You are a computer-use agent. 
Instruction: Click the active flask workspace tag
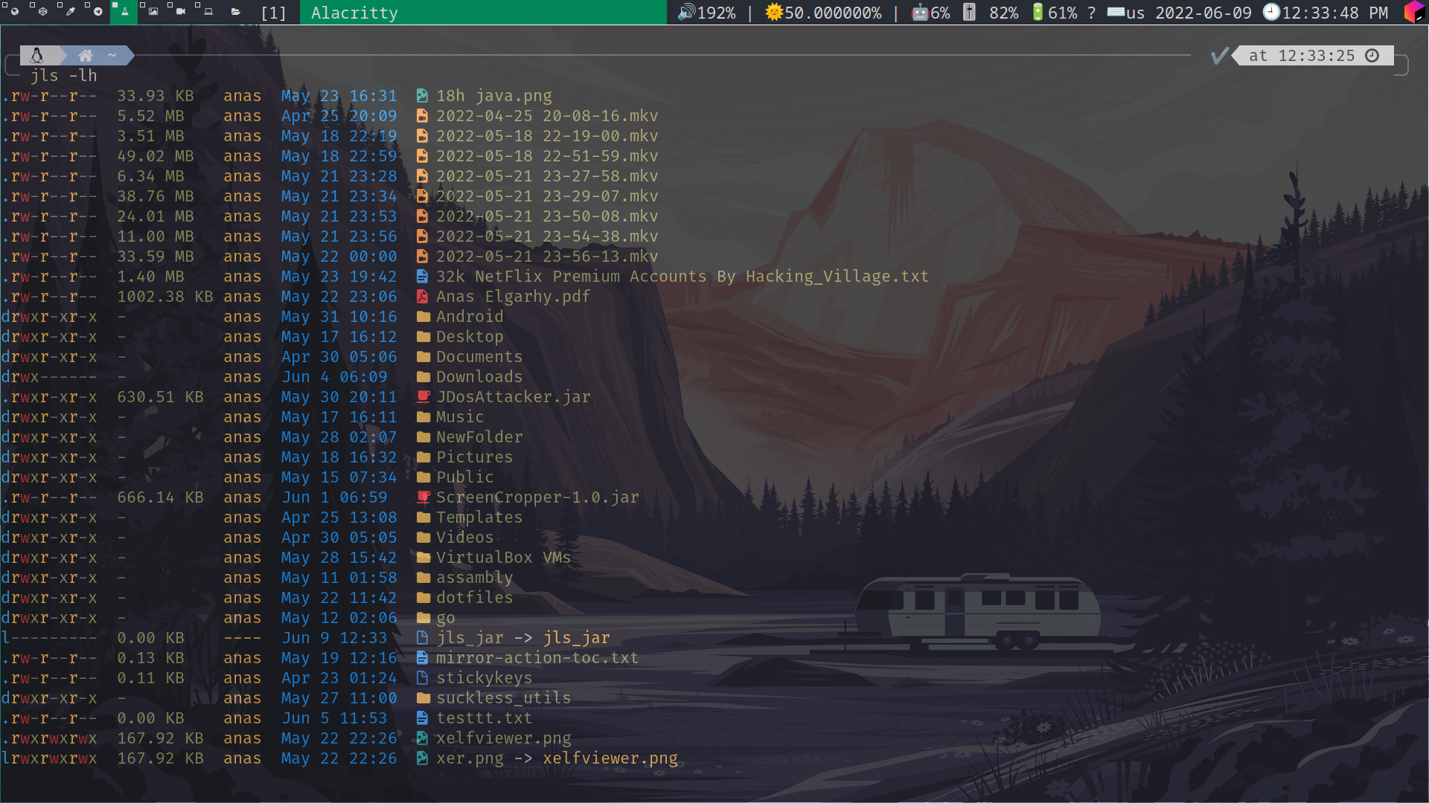(124, 12)
